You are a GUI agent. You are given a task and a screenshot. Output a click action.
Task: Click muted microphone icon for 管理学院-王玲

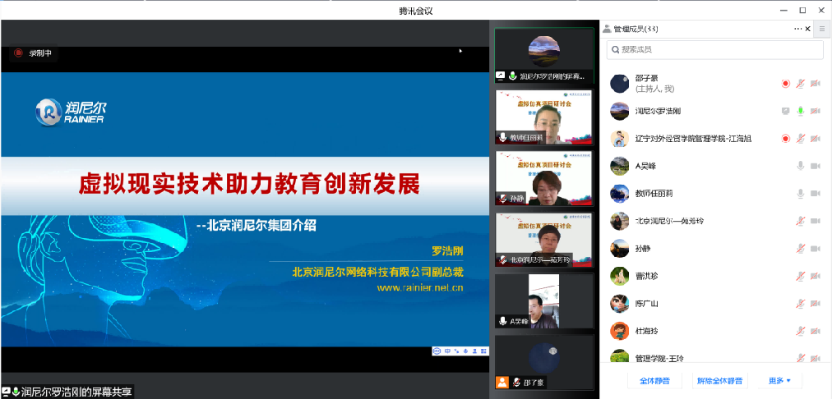801,358
